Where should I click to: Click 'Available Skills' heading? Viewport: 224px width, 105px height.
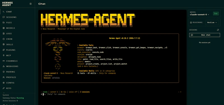click(87, 71)
